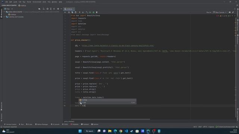239x134 pixels.
Task: Click script.py in the navigation bar
Action: [22, 6]
